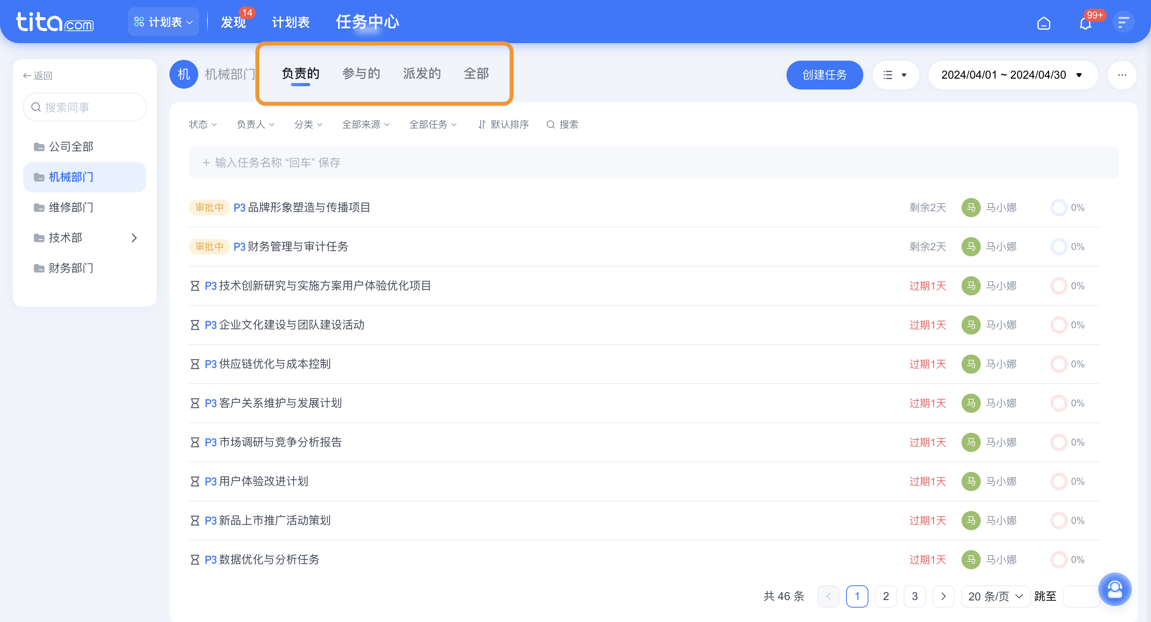Select page 1 in pagination

[x=857, y=596]
